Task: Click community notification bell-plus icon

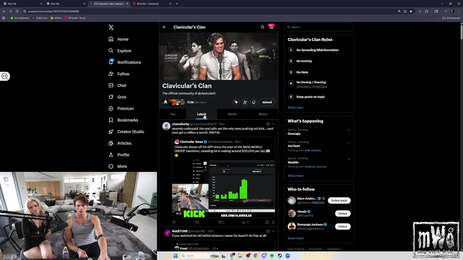Action: pyautogui.click(x=254, y=102)
